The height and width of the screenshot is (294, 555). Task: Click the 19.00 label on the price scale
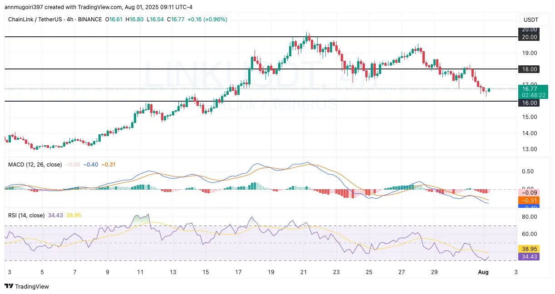tap(529, 53)
